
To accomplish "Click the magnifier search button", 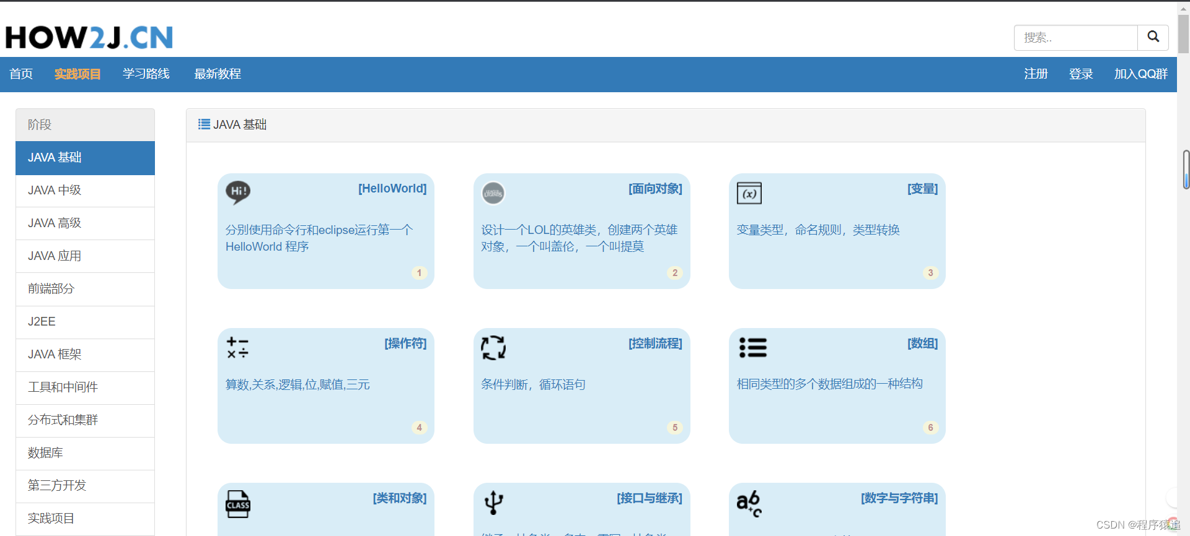I will [x=1153, y=37].
